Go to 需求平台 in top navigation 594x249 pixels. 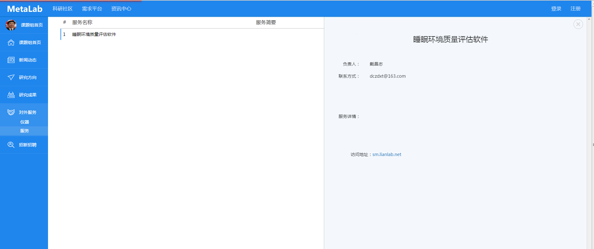pos(92,9)
